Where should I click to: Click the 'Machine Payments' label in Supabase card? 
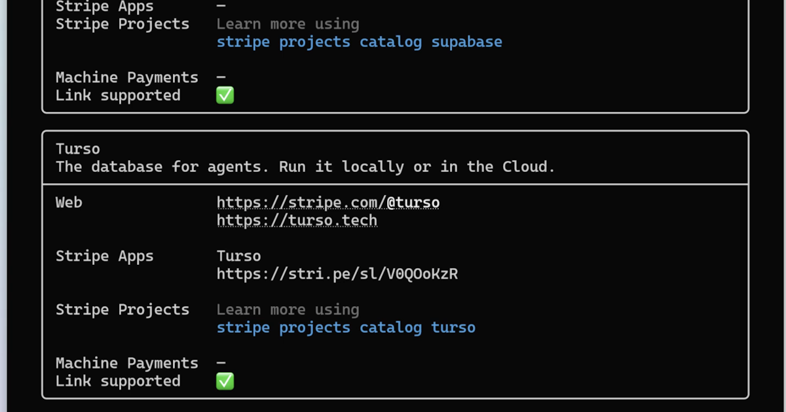(x=127, y=78)
